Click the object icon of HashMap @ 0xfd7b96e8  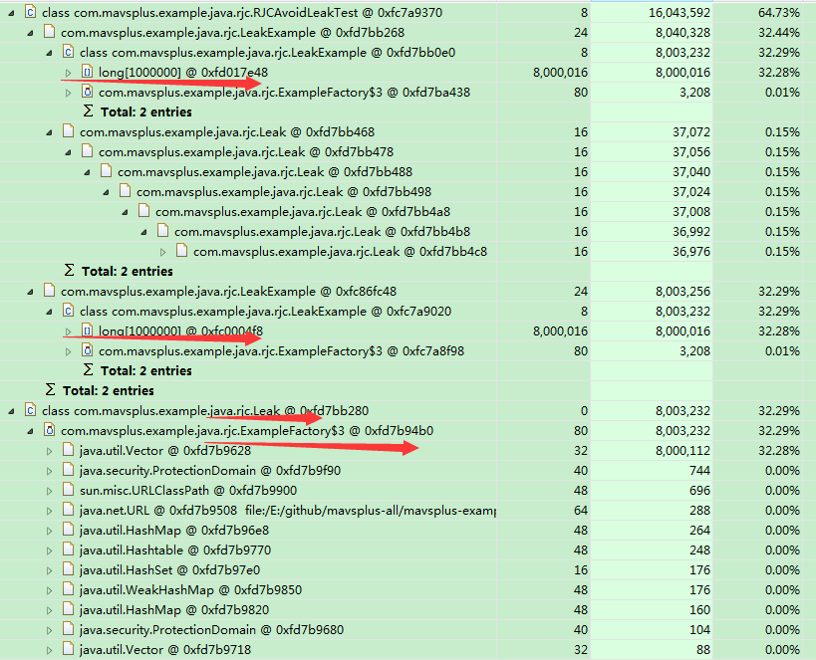[68, 530]
